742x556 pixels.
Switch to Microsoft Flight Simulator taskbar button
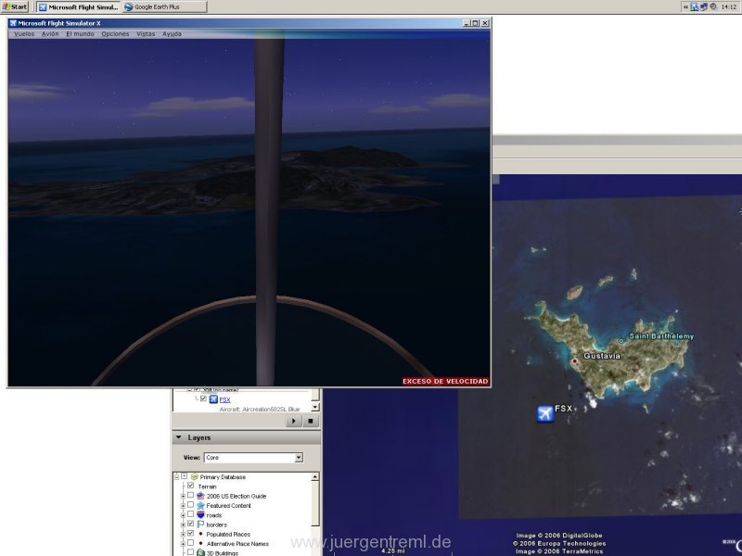[79, 7]
